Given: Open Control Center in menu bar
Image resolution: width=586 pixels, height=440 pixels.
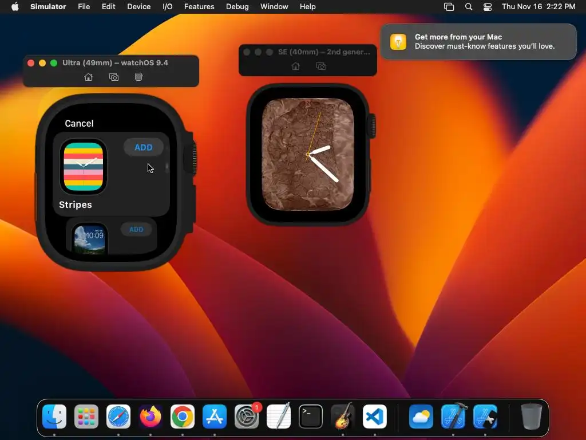Looking at the screenshot, I should (488, 7).
